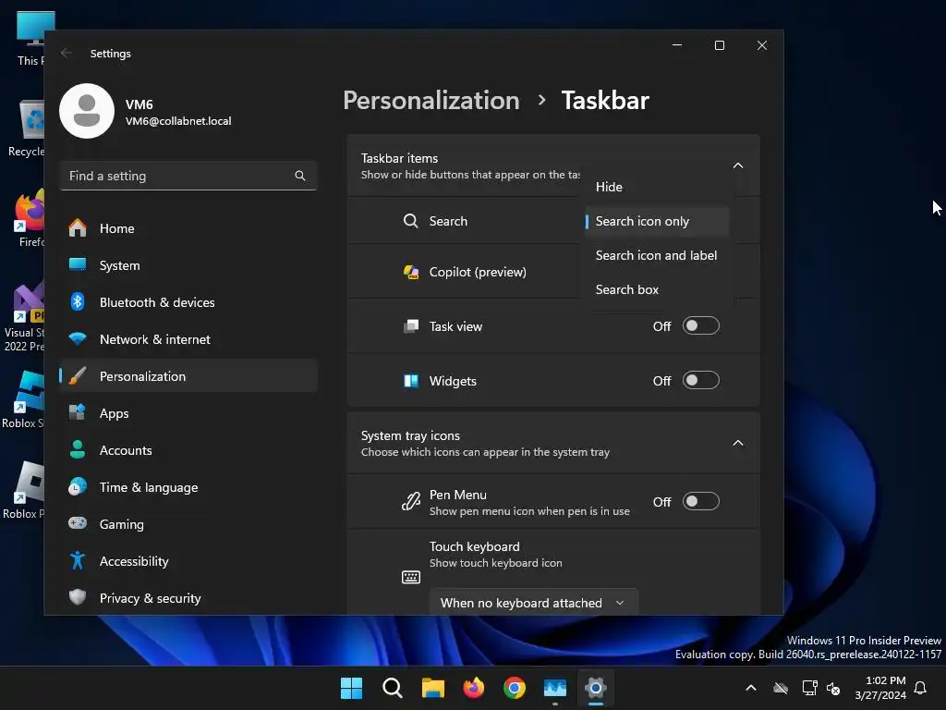Launch Firefox from the taskbar
Viewport: 946px width, 710px height.
click(x=474, y=688)
